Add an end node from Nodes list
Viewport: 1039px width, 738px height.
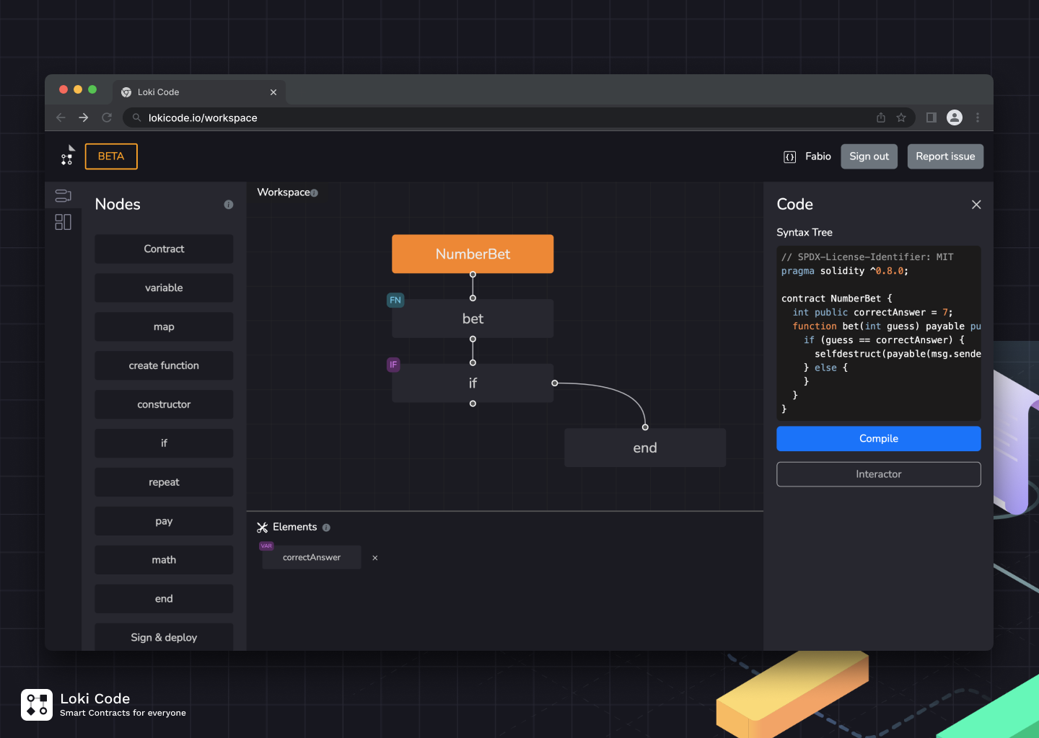tap(164, 599)
